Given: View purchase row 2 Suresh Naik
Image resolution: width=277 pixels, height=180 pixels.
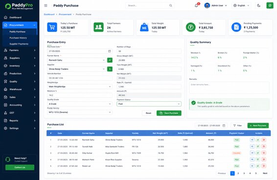Looking at the screenshot, I should 252,146.
